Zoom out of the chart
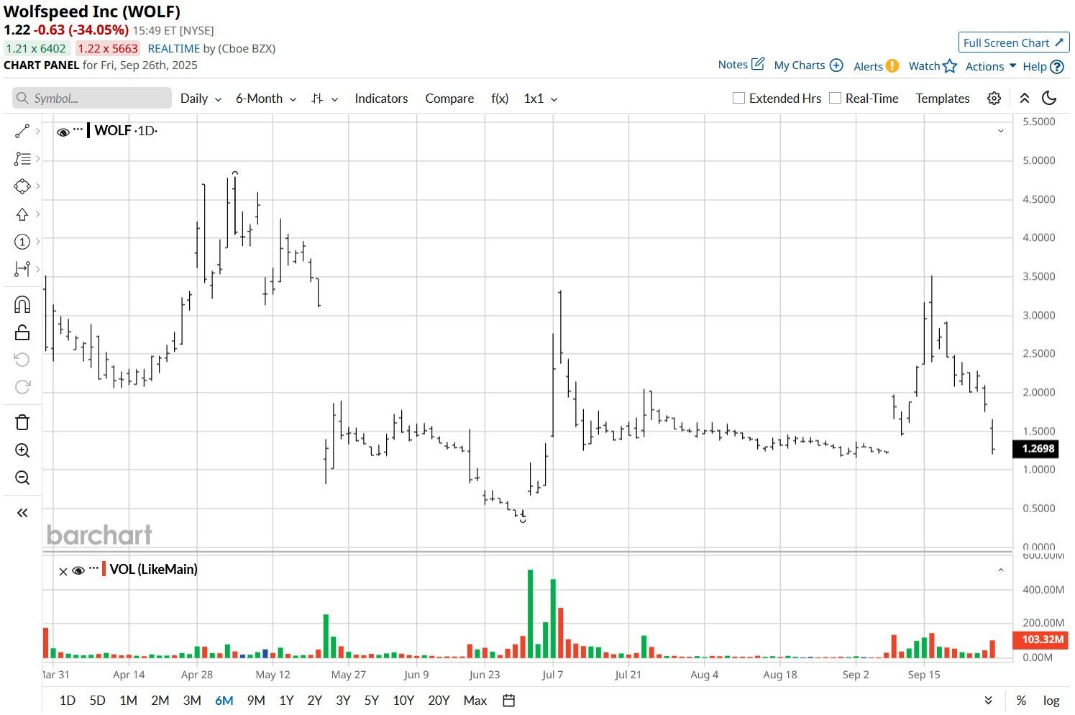Viewport: 1075px width, 715px height. pyautogui.click(x=22, y=478)
